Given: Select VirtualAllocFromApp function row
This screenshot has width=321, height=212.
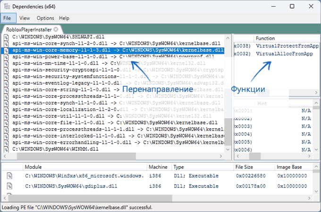Looking at the screenshot, I should point(276,54).
